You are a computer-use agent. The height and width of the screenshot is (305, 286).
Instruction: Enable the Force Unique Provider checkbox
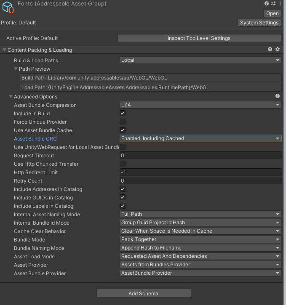[123, 122]
